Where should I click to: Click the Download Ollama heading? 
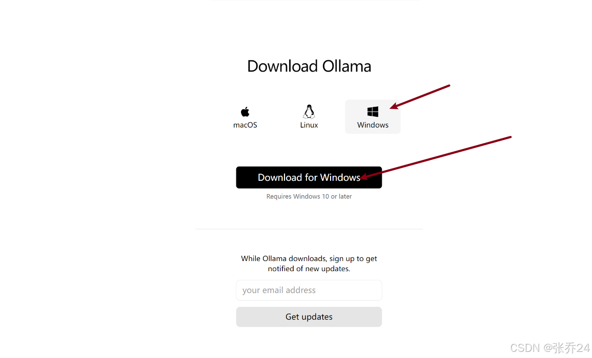click(309, 66)
